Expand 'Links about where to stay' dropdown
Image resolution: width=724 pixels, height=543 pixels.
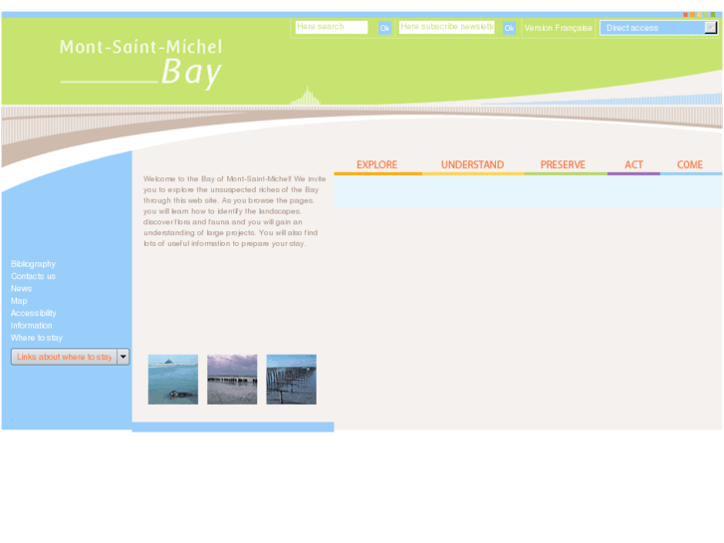pos(70,357)
